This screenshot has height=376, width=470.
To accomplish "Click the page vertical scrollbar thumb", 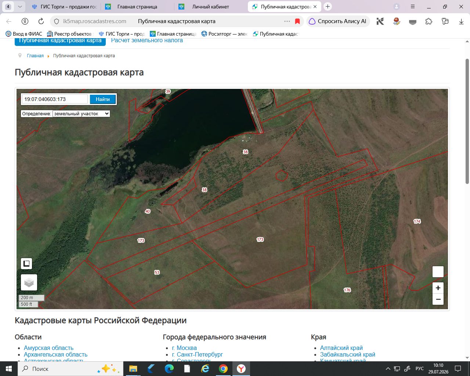I will (x=467, y=121).
